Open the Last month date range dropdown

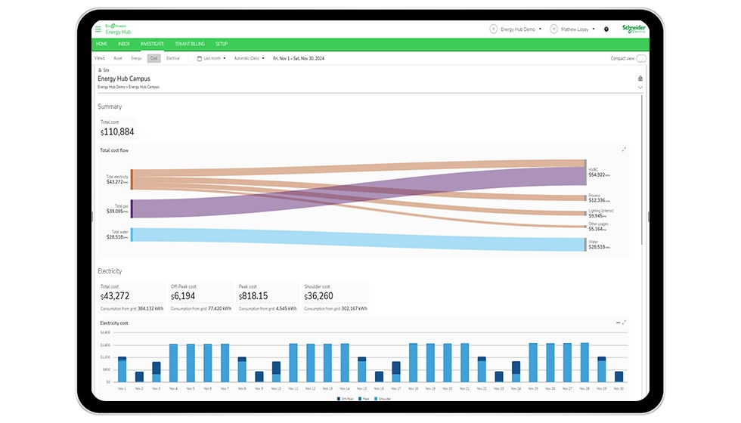214,58
